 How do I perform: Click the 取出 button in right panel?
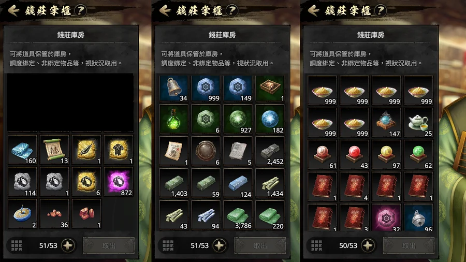click(x=409, y=245)
